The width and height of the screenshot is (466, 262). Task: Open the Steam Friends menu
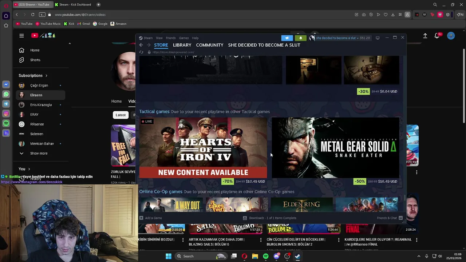click(x=171, y=38)
